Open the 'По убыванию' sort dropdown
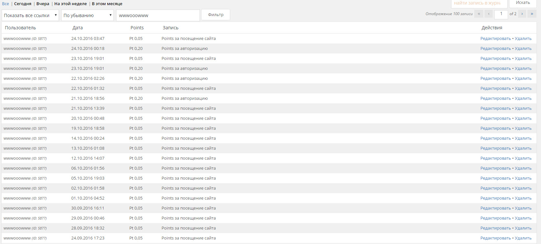The image size is (541, 244). pyautogui.click(x=87, y=15)
